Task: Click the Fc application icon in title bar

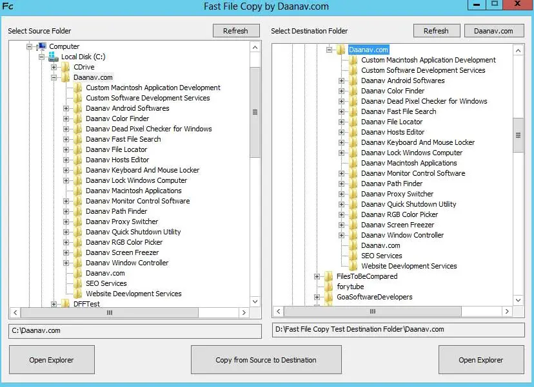Action: pos(8,6)
